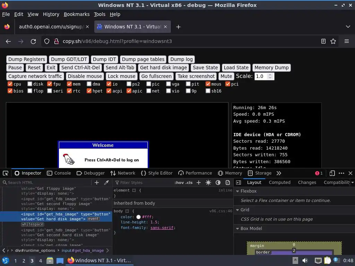Toggle print media simulation icon
Viewport: 355px width, 266px height.
point(228,183)
